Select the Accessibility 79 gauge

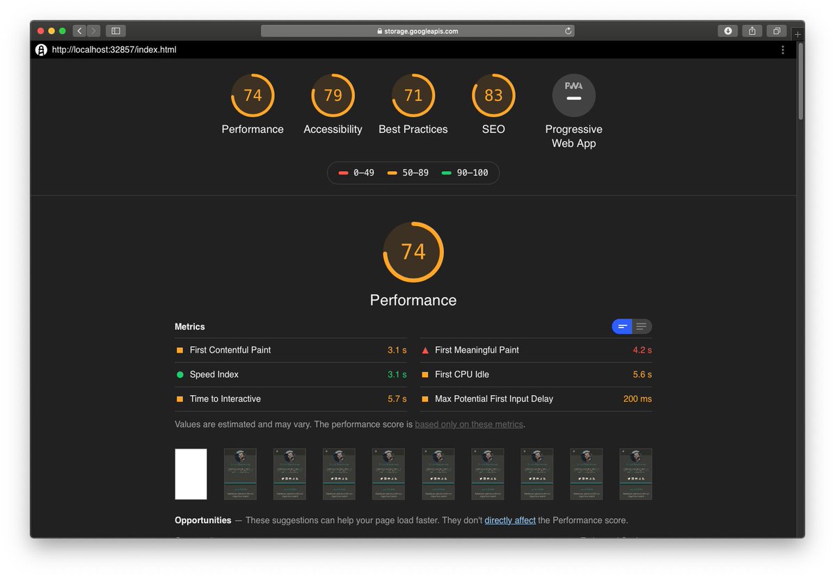tap(333, 95)
